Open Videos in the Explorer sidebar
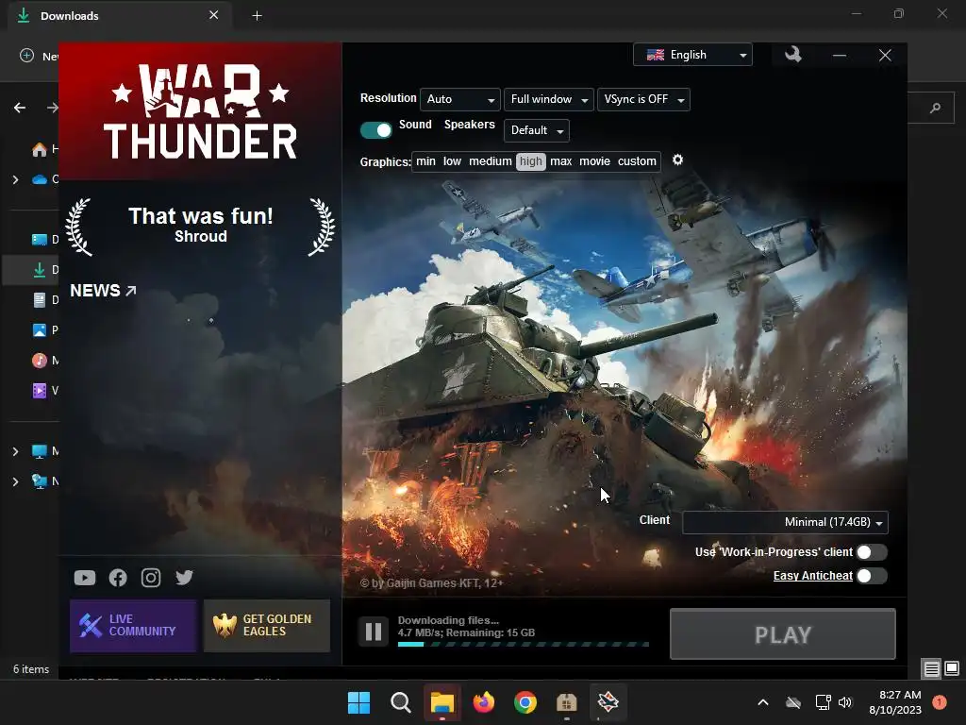This screenshot has height=725, width=966. coord(45,391)
